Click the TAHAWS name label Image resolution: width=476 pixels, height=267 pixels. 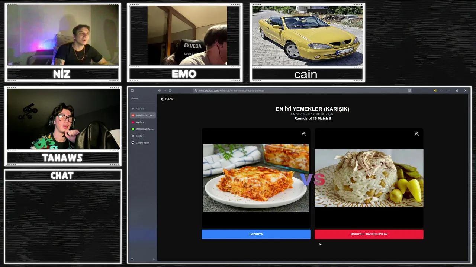click(x=62, y=158)
